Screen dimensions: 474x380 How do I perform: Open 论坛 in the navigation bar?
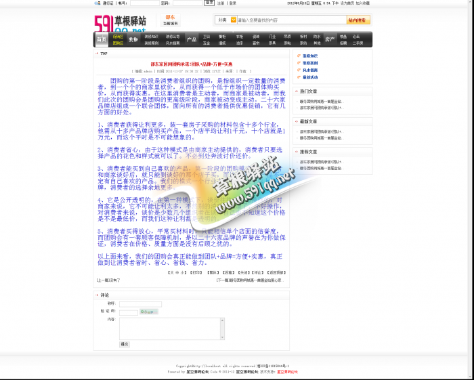[355, 37]
